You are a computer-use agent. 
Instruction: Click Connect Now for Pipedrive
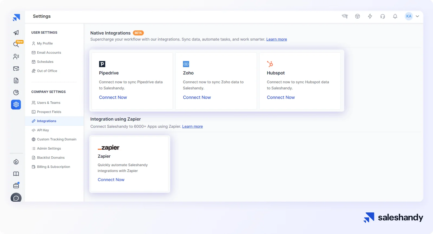113,97
